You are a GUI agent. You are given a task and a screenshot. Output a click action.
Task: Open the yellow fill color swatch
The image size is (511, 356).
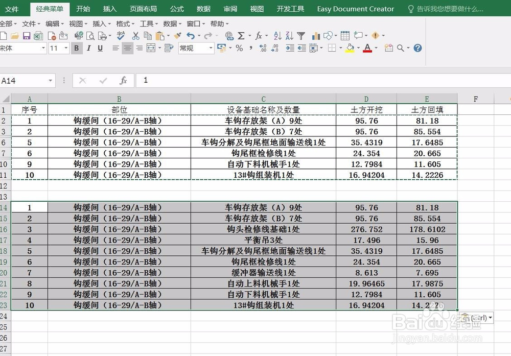[x=350, y=48]
